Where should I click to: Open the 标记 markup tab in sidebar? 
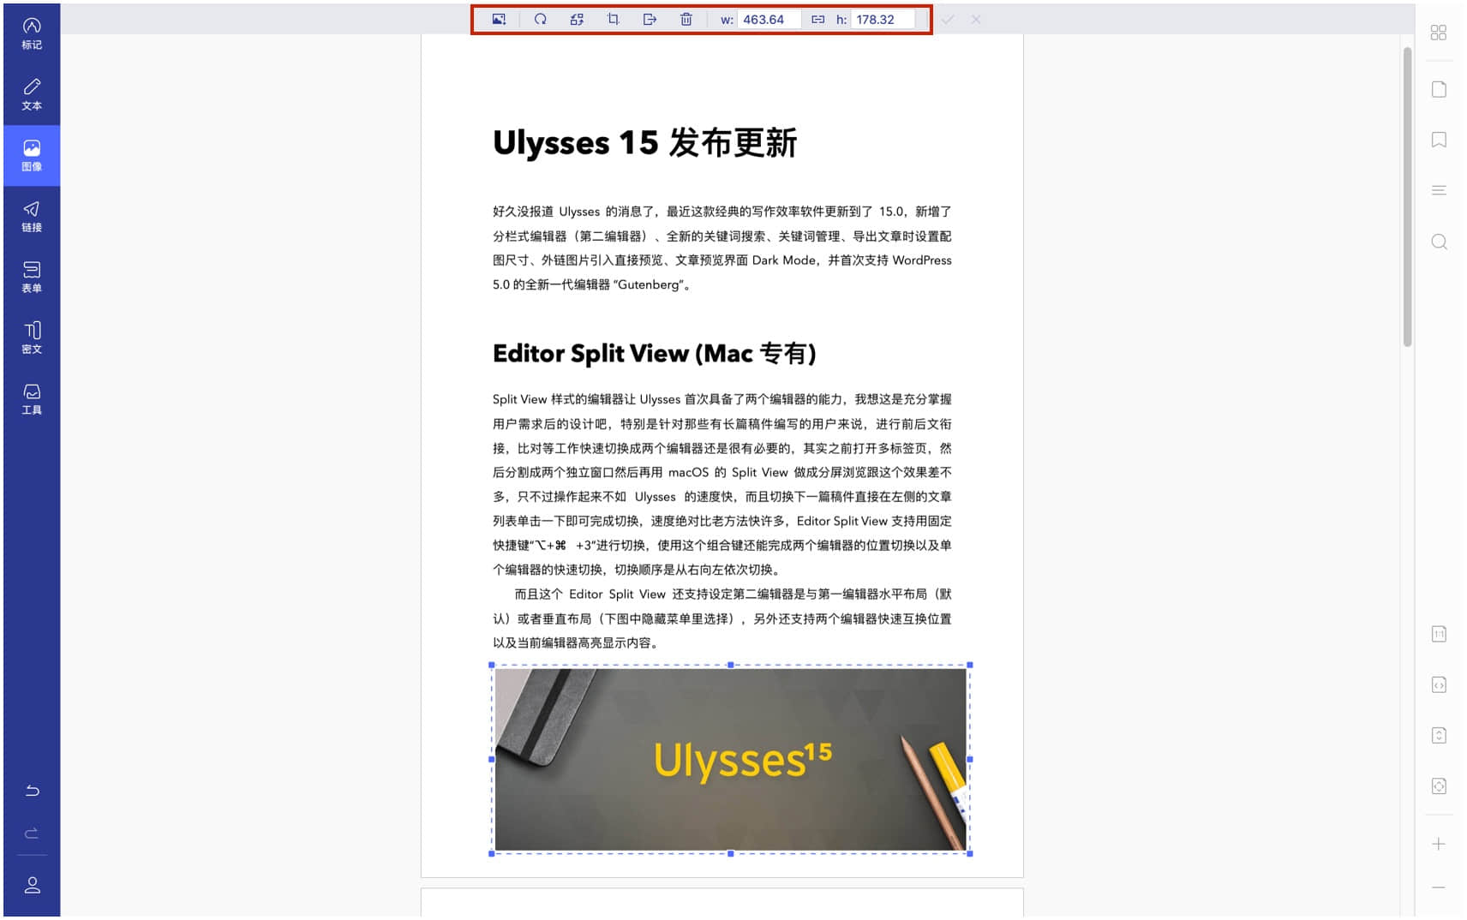click(32, 33)
